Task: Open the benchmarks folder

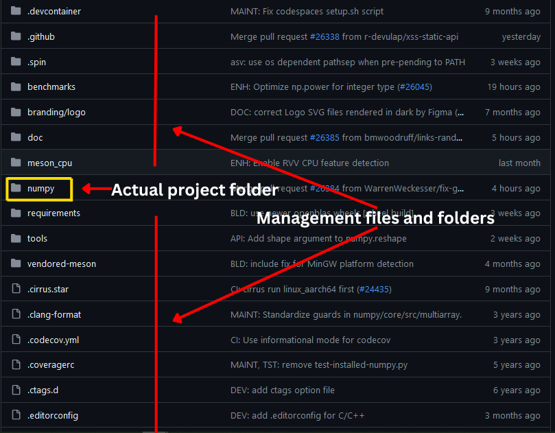Action: click(x=51, y=86)
